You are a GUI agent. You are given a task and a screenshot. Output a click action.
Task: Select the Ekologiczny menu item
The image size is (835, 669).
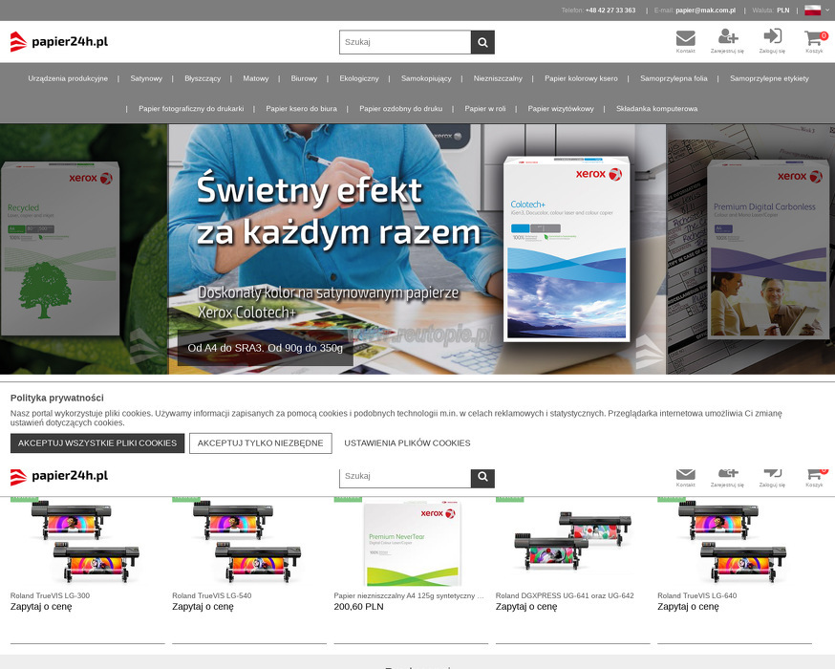click(x=359, y=78)
